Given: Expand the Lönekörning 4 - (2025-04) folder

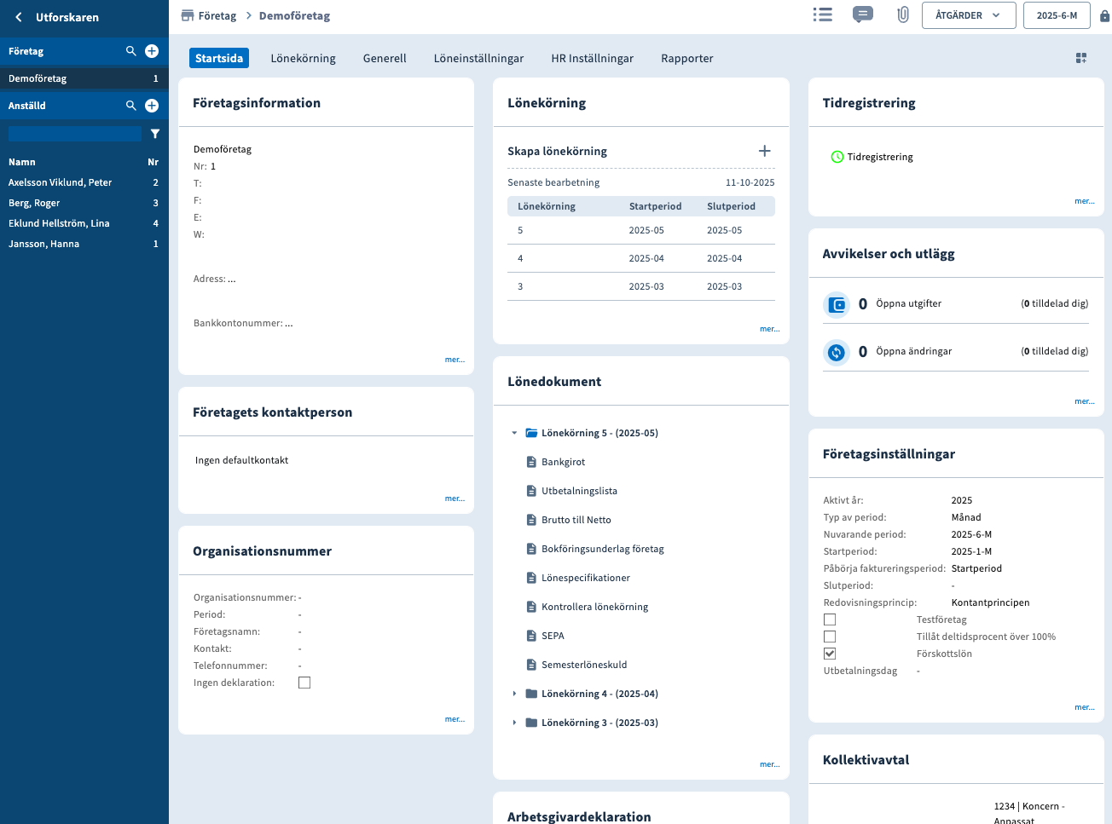Looking at the screenshot, I should click(514, 694).
